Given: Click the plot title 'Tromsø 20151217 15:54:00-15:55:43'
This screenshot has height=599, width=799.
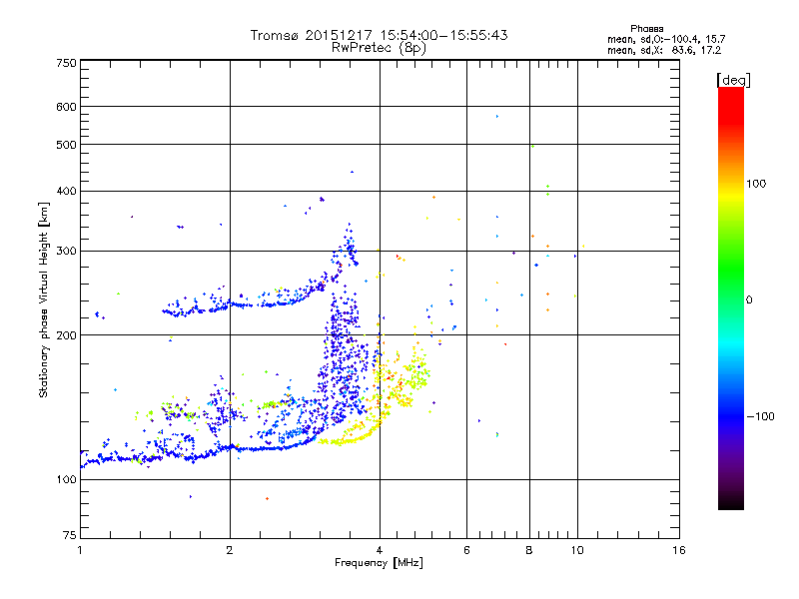Looking at the screenshot, I should click(x=379, y=35).
